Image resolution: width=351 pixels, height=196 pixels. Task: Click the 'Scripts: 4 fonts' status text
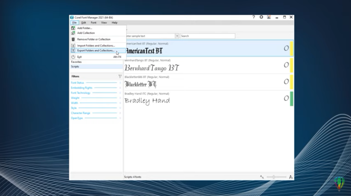click(x=133, y=177)
